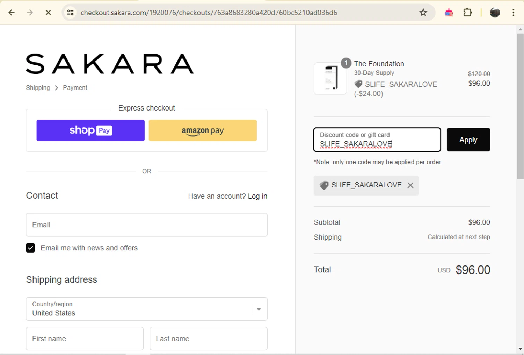Bookmark this page with the star icon
Viewport: 524px width, 355px height.
click(x=423, y=13)
